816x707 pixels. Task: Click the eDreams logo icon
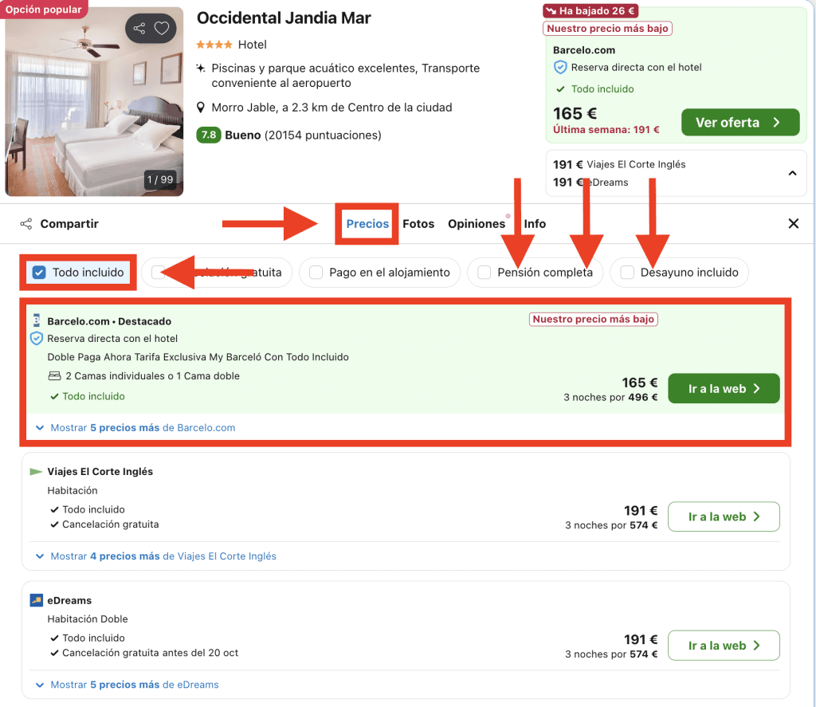pos(36,600)
